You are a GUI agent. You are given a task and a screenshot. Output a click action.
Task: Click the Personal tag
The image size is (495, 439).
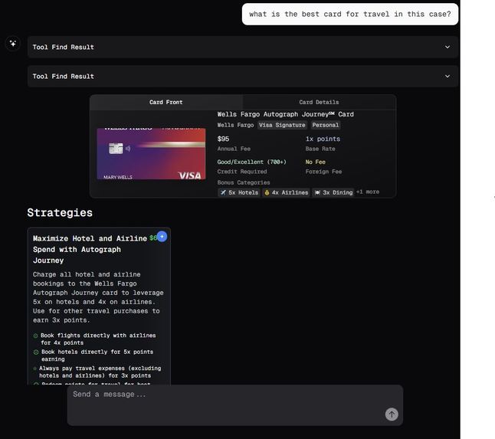coord(326,125)
